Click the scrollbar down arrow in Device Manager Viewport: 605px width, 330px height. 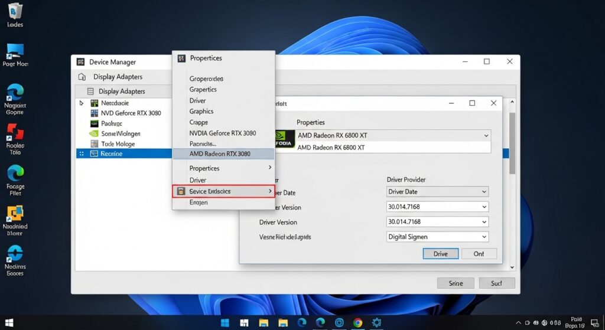pos(512,267)
